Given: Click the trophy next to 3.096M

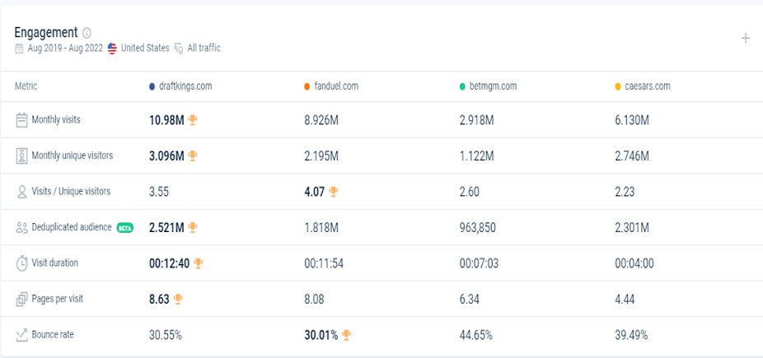Looking at the screenshot, I should point(193,156).
